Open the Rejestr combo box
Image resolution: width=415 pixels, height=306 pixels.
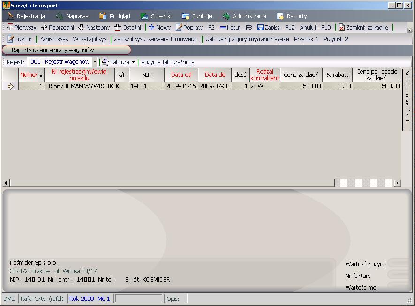62,62
